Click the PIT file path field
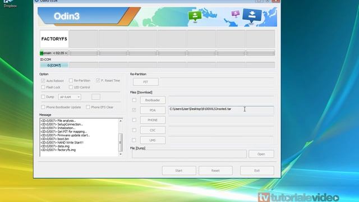The width and height of the screenshot is (359, 202). tap(217, 82)
